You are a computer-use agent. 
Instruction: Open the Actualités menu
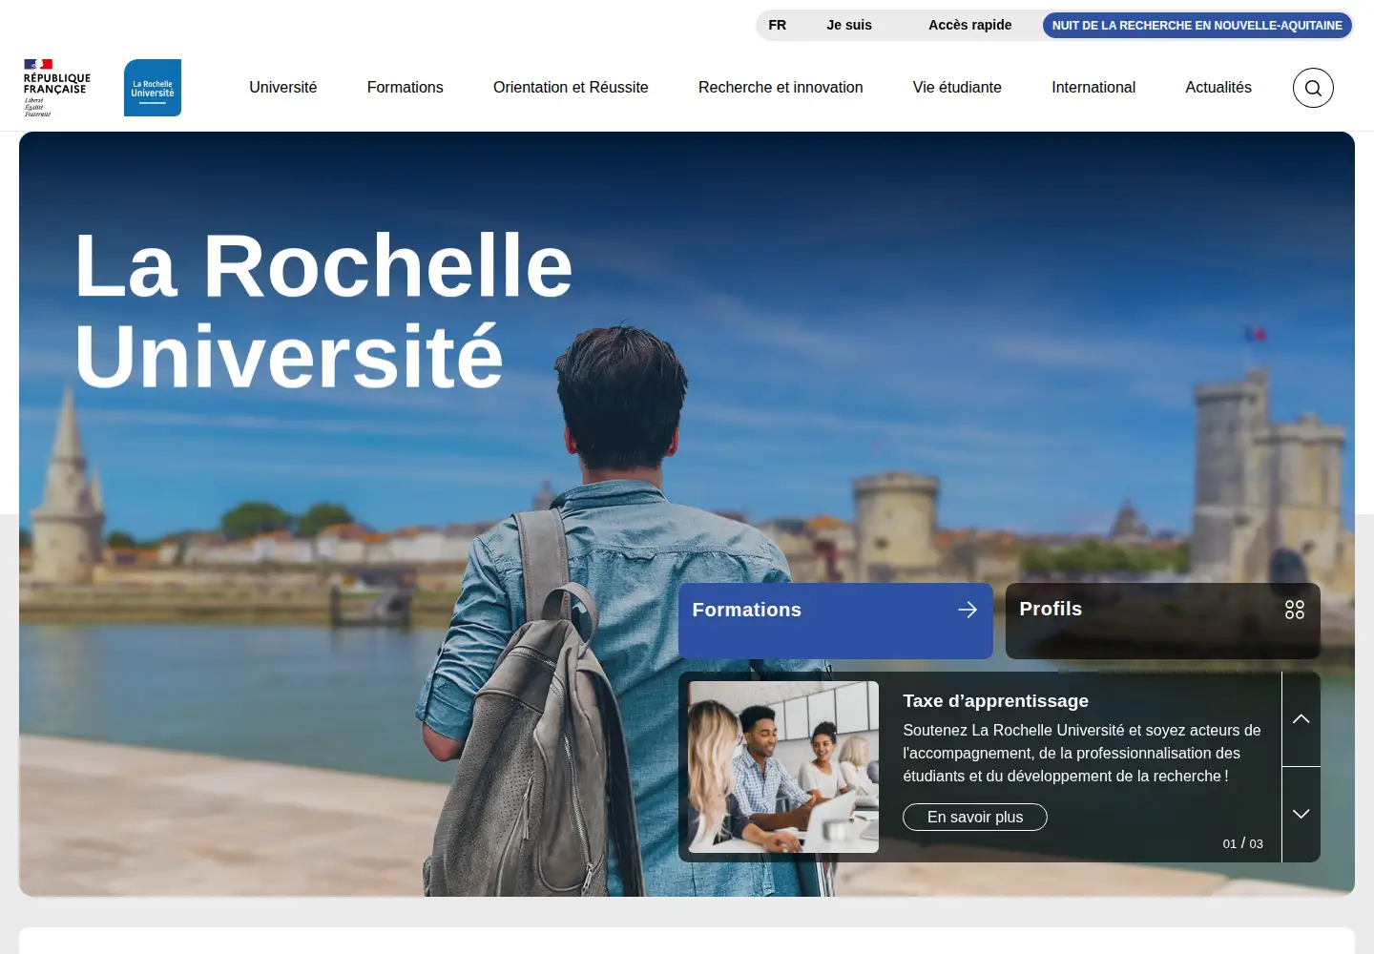pos(1218,88)
